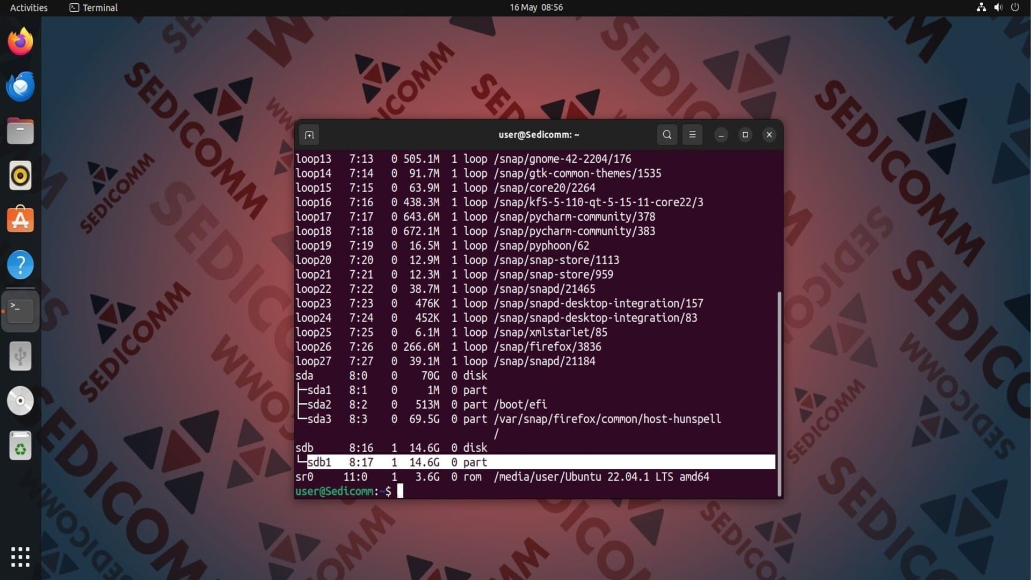Viewport: 1031px width, 580px height.
Task: Open the Terminal app menu in top bar
Action: [94, 8]
